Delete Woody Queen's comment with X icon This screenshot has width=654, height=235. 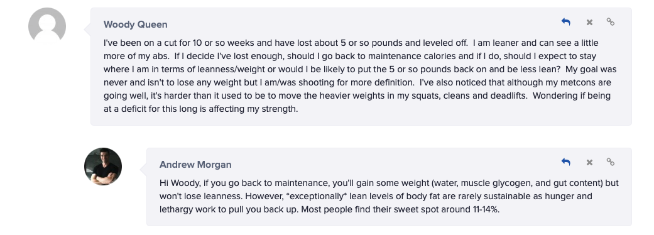coord(589,23)
